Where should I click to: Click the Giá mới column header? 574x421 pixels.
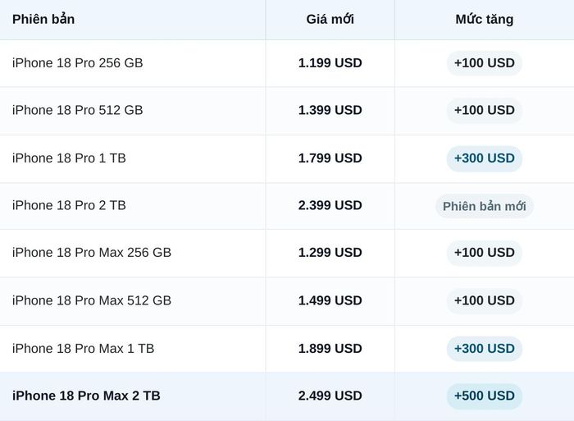tap(330, 19)
